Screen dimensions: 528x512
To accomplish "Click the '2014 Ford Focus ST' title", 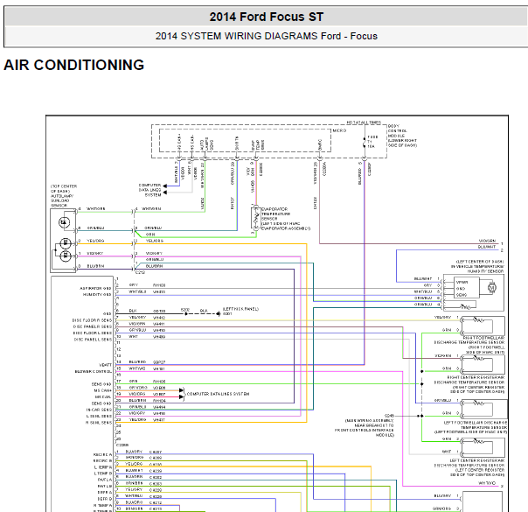I will click(x=267, y=17).
